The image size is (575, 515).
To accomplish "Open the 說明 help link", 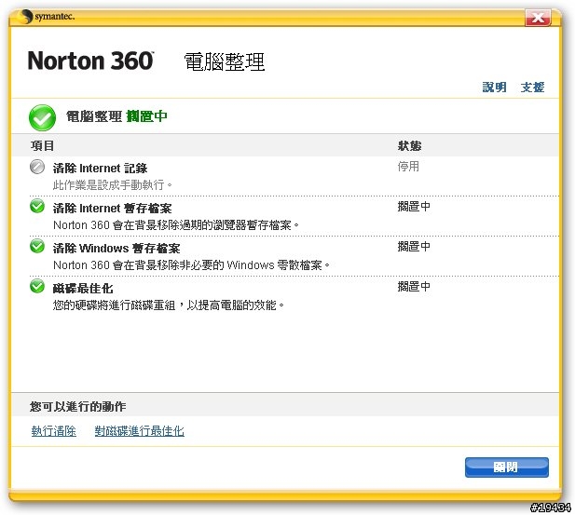I will point(494,88).
